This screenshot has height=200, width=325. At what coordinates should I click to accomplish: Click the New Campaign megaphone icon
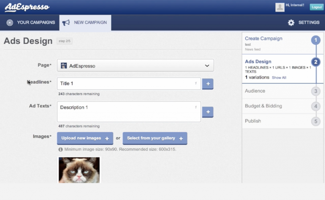pyautogui.click(x=66, y=23)
